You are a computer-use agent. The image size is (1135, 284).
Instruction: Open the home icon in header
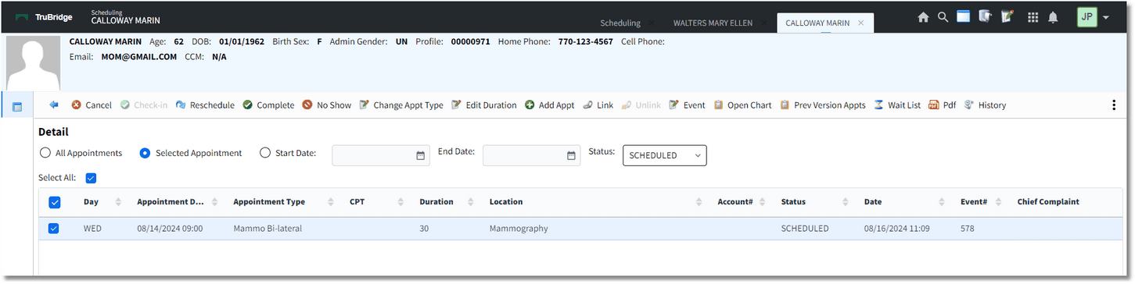pyautogui.click(x=923, y=17)
